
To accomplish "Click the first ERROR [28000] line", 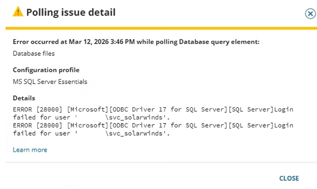I will coord(153,109).
